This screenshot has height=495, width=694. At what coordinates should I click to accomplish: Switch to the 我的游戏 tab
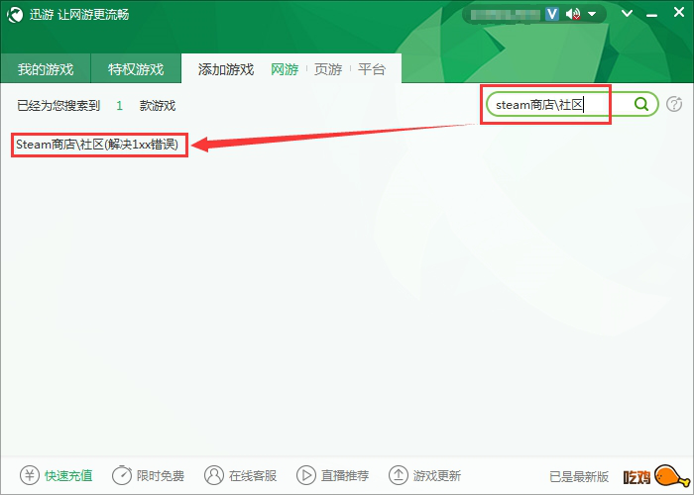(46, 69)
